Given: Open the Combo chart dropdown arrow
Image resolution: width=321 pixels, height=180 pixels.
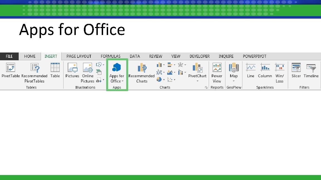Looking at the screenshot, I should (185, 72).
